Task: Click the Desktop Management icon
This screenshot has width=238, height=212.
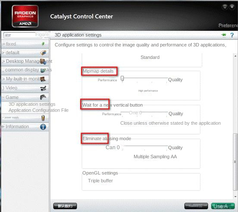Action: 43,61
